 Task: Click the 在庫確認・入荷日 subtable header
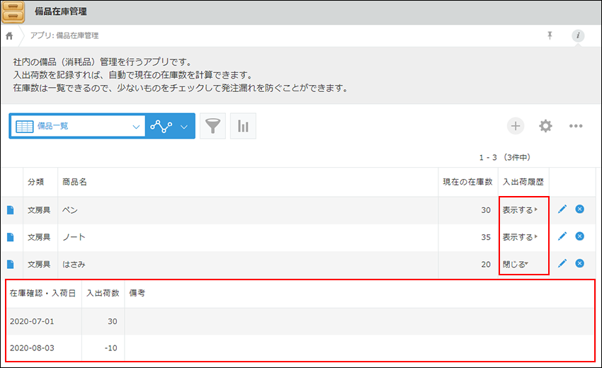pos(42,293)
